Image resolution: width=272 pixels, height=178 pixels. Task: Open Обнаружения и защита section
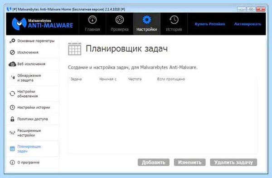click(x=33, y=78)
